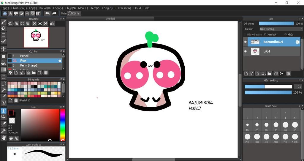Select the Dot tool in left toolbar

click(x=3, y=42)
